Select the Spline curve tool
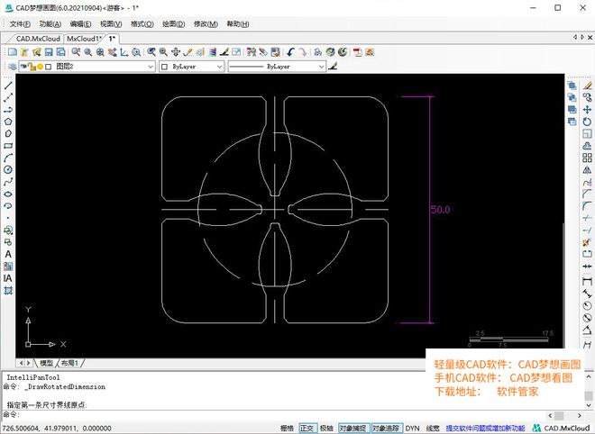Viewport: 595px width, 434px height. pos(8,182)
